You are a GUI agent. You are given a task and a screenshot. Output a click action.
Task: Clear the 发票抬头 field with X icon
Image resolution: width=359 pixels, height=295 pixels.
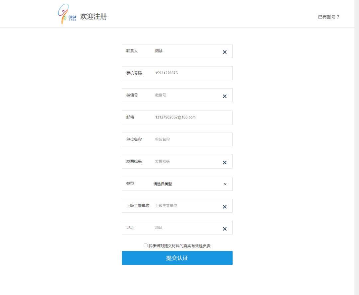(x=224, y=163)
